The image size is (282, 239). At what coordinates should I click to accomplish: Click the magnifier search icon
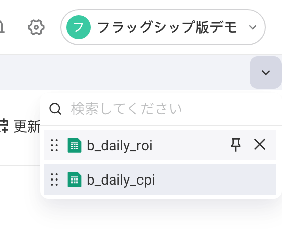click(55, 109)
